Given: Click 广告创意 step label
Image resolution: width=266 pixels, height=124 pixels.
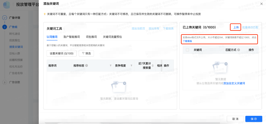Looking at the screenshot, I should (15, 82).
